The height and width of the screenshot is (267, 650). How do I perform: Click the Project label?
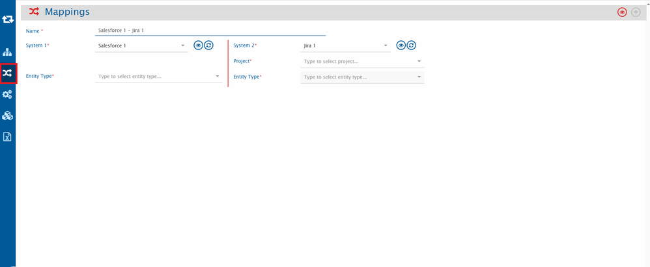pos(242,61)
